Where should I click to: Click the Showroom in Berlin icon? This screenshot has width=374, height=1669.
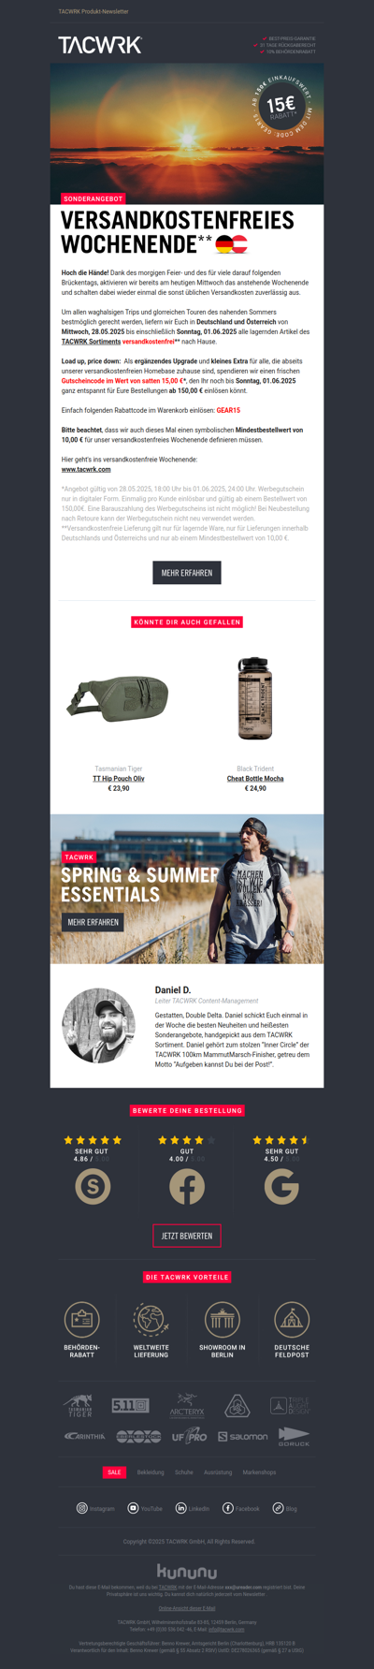[223, 1320]
